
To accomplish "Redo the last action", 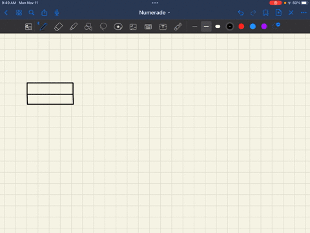I will (253, 13).
